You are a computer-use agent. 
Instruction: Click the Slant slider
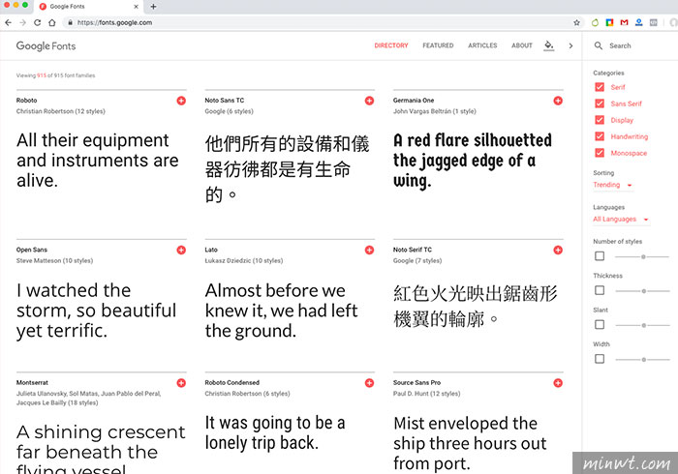click(642, 325)
